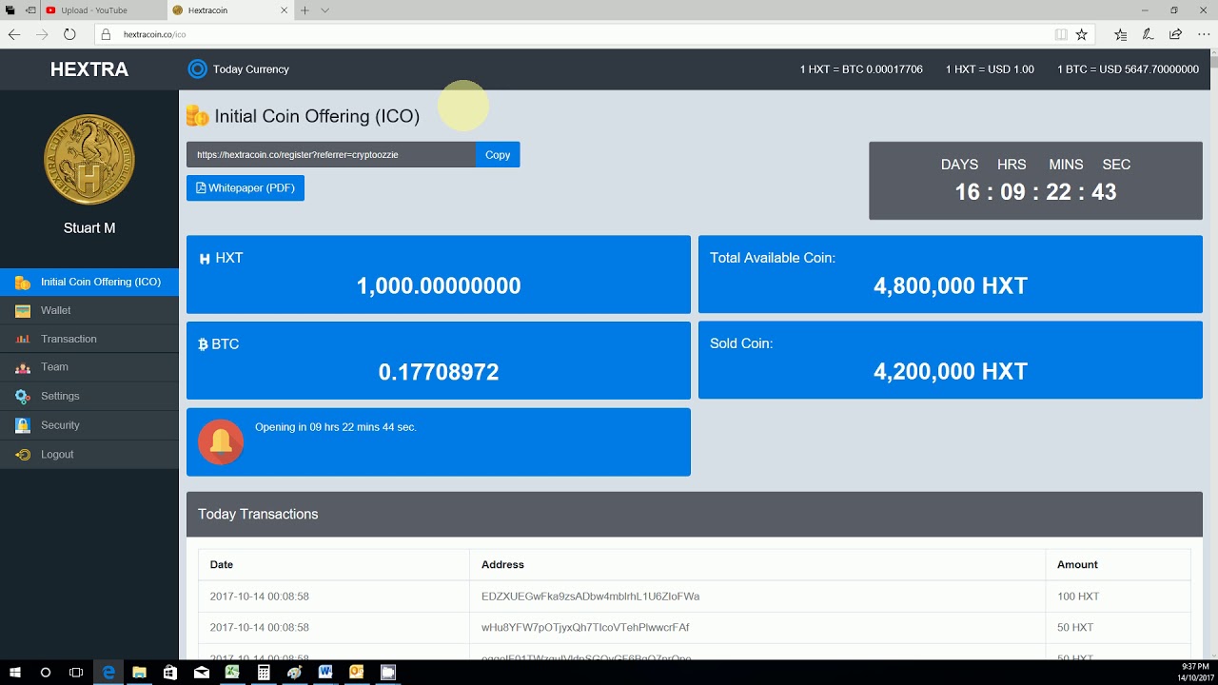
Task: Click the tabs set aside icon
Action: (10, 10)
